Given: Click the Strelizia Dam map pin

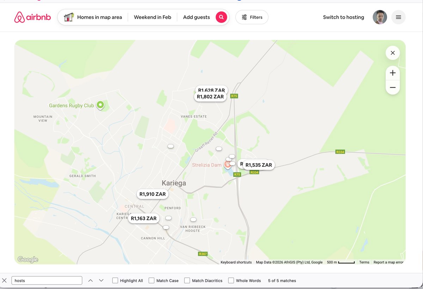Looking at the screenshot, I should tap(228, 165).
